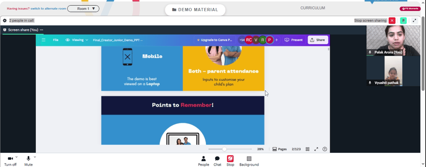Click the 2 people in call label
The width and height of the screenshot is (426, 167).
click(21, 20)
